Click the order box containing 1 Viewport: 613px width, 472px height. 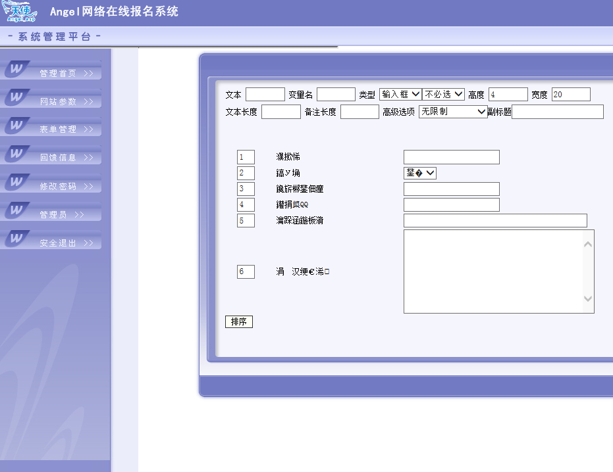click(x=246, y=157)
